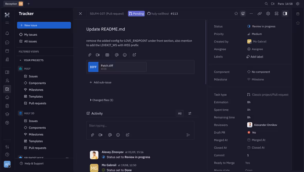Viewport: 304px width, 172px height.
Task: Open reviewer Alexander Onnikov
Action: click(x=262, y=125)
